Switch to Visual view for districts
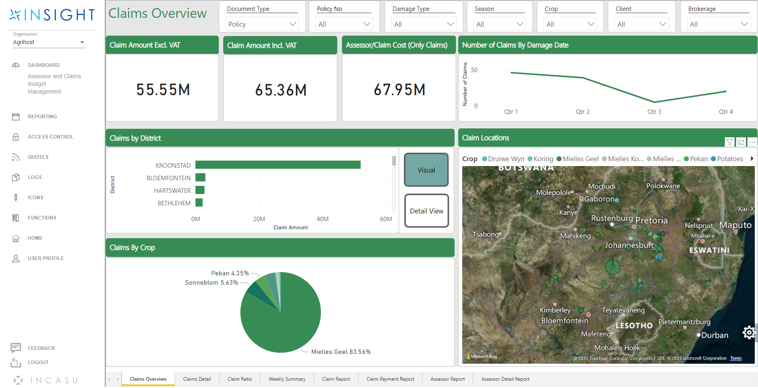Screen dimensions: 758x388 tap(426, 170)
